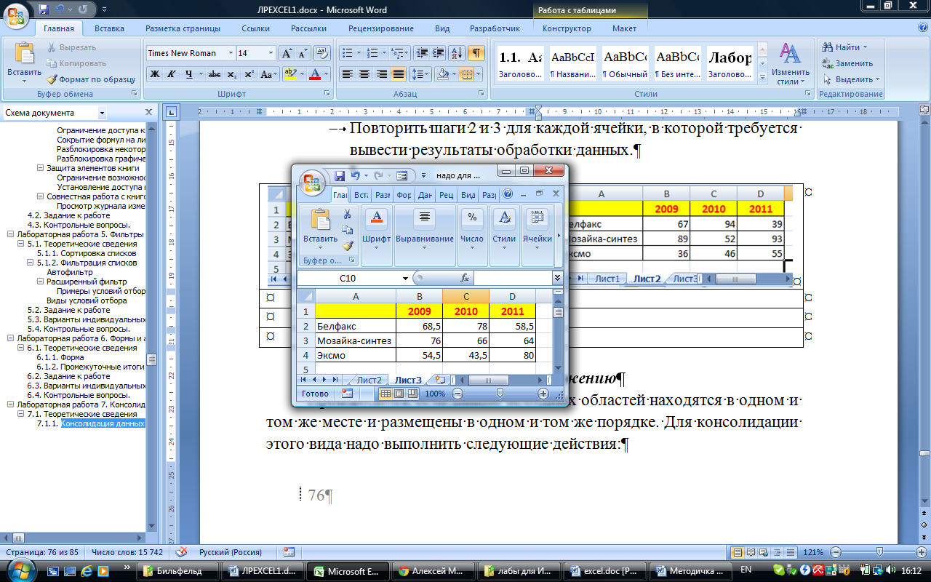Click the insert worksheet icon after Лист3
This screenshot has height=582, width=931.
pos(439,380)
